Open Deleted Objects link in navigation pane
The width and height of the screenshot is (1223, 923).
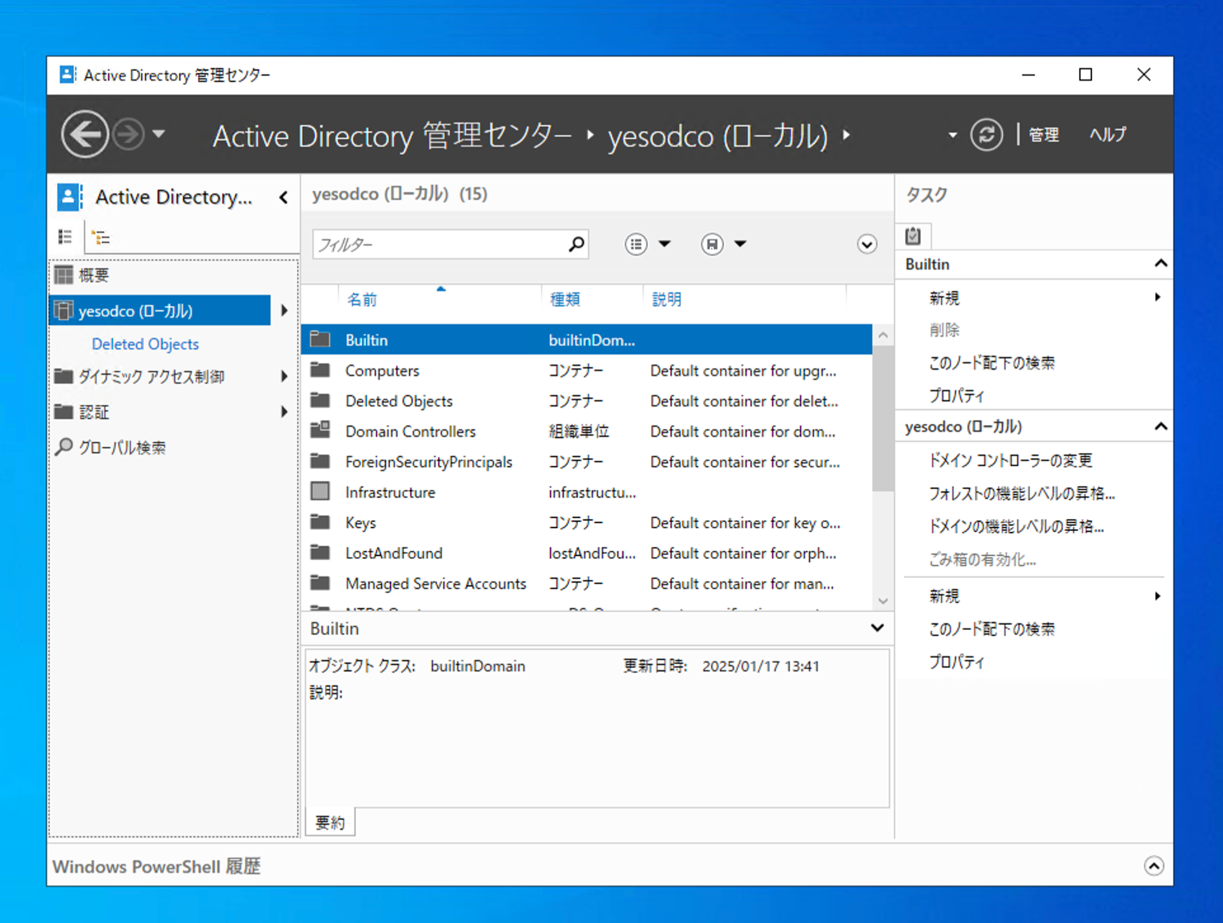click(x=145, y=344)
